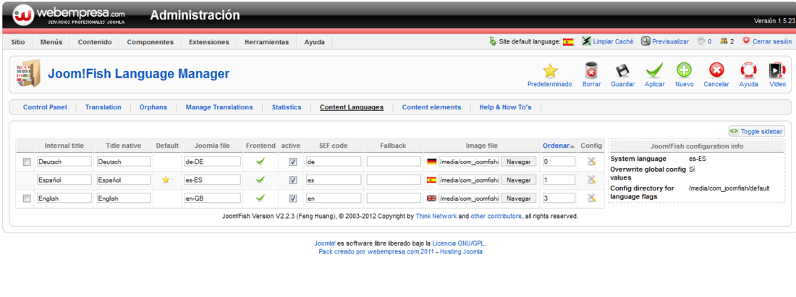Click the Internal title field containing Deutsch
Screen dimensions: 796x297
64,162
